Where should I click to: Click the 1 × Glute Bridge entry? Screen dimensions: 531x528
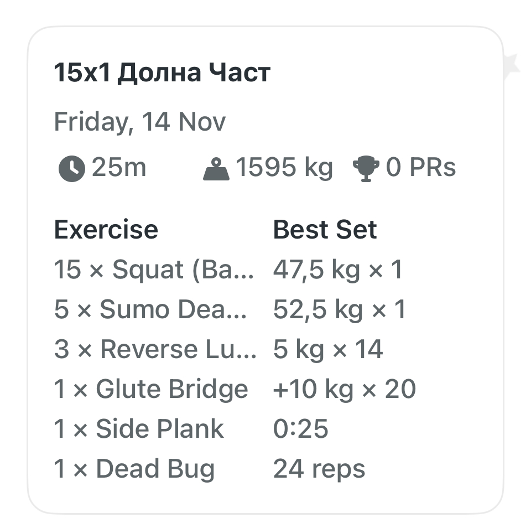[151, 390]
